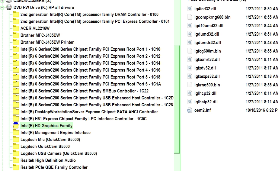The height and width of the screenshot is (171, 278).
Task: Click date 1/27/2011 8:44 AM for igd10umd32.dll
Action: pyautogui.click(x=262, y=26)
